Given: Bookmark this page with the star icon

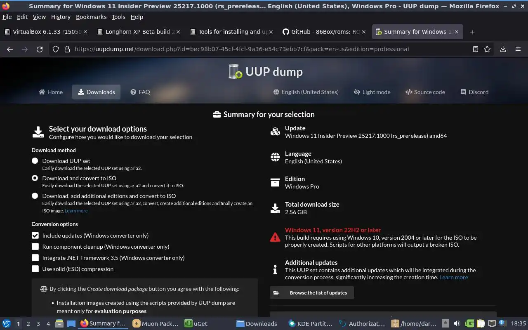Looking at the screenshot, I should coord(487,49).
